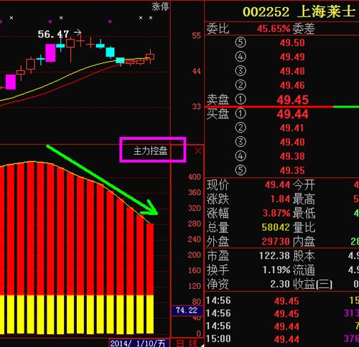Click the 涨停 label at chart top
This screenshot has height=347, width=359.
(160, 6)
